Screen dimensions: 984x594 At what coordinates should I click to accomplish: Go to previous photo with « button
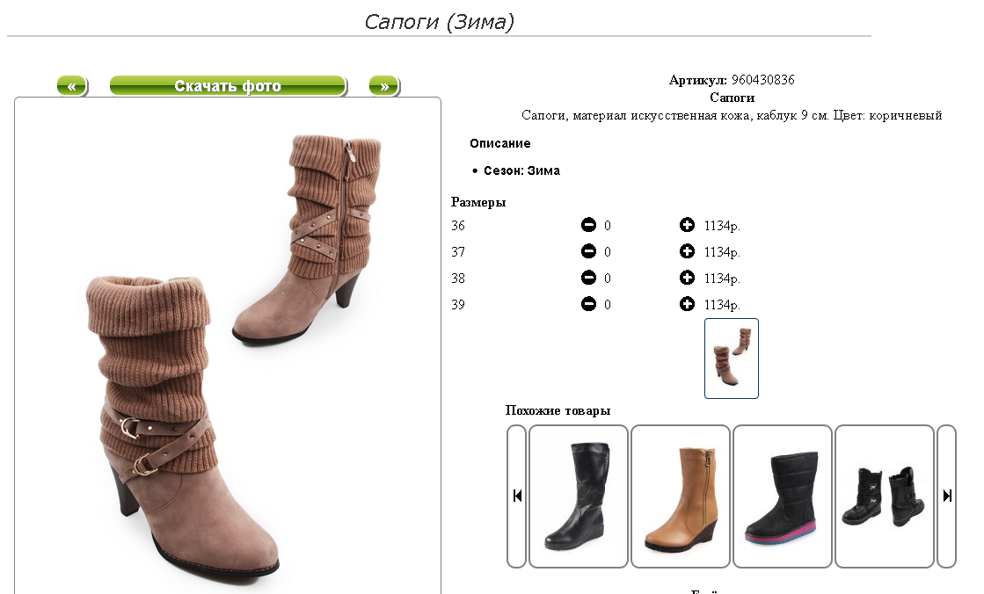coord(72,86)
